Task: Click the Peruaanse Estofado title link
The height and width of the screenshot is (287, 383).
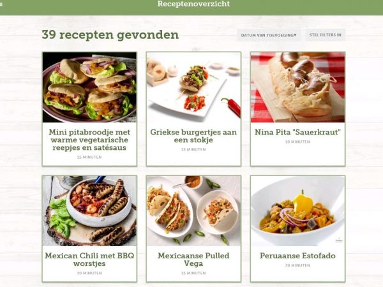Action: 297,256
